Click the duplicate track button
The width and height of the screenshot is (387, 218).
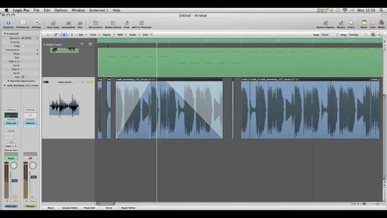pos(89,44)
